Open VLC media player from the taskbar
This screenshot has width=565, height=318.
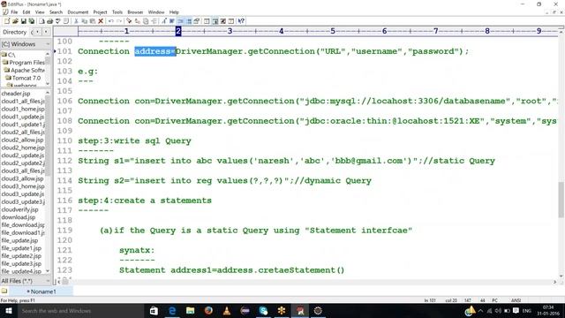227,311
